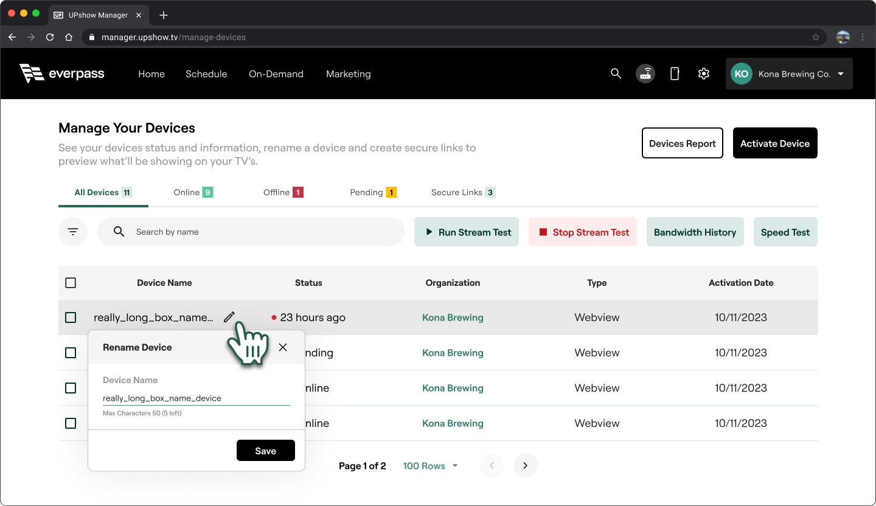The height and width of the screenshot is (506, 876).
Task: Click the everpass logo
Action: (62, 74)
